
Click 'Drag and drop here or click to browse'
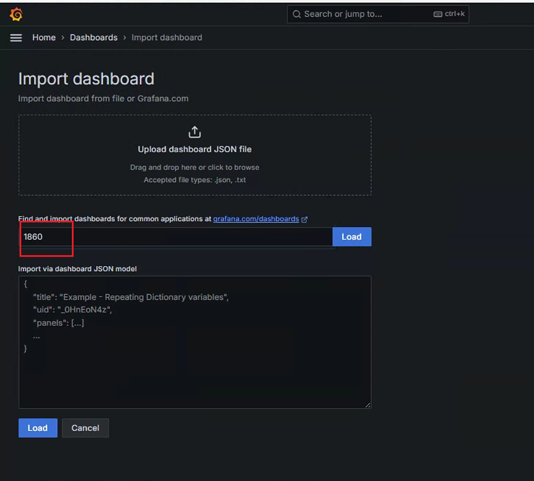point(195,167)
